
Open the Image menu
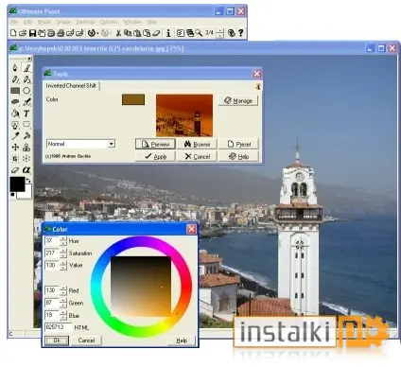[x=63, y=22]
